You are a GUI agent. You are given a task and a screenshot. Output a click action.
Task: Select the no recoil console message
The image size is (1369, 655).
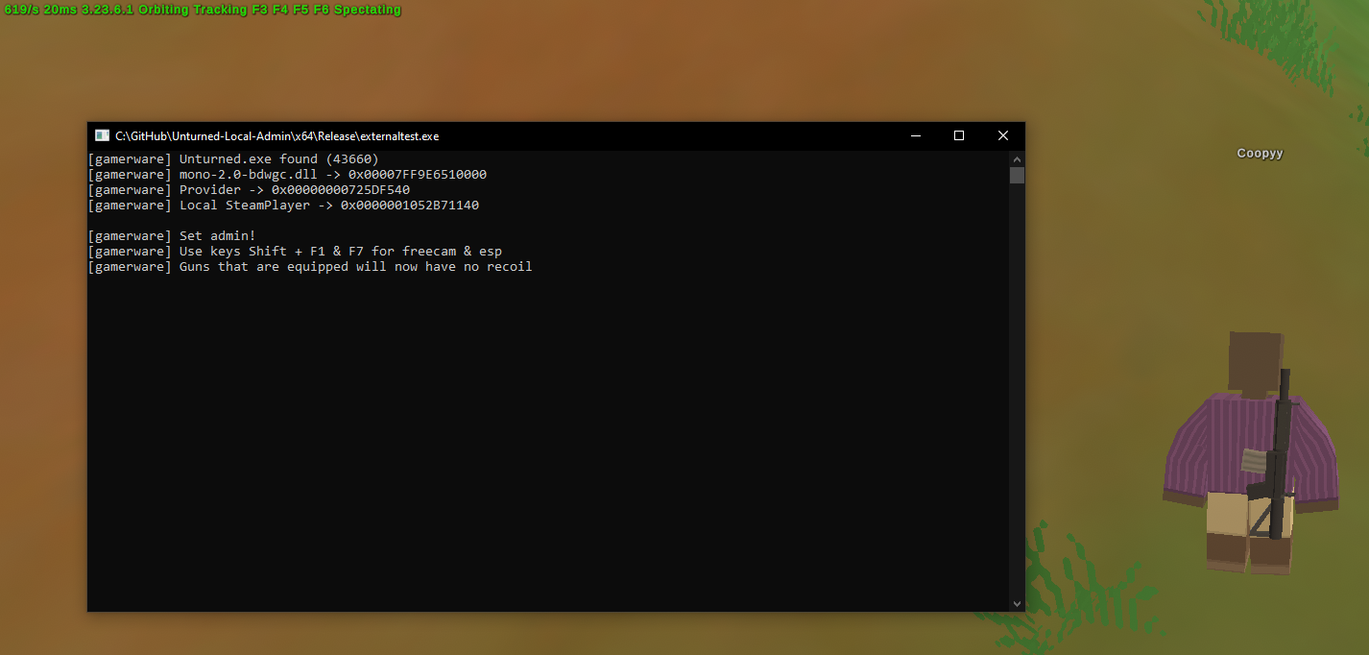click(311, 266)
